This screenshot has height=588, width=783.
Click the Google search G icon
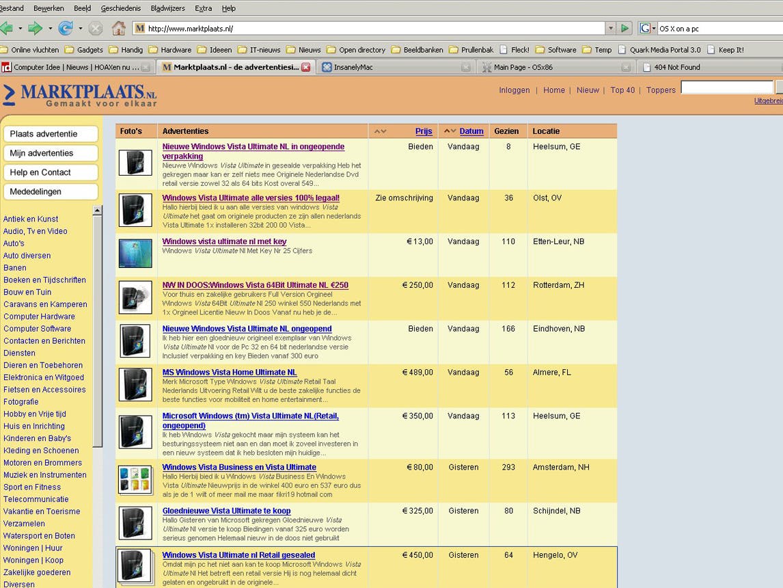[x=645, y=28]
